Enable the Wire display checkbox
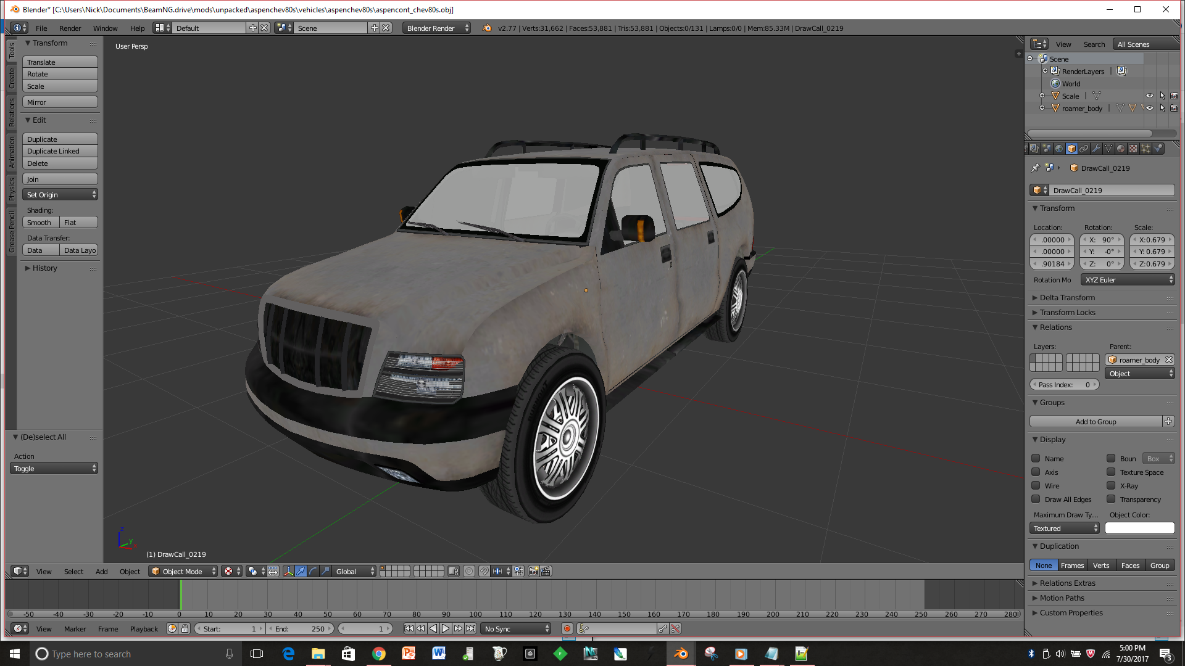The height and width of the screenshot is (666, 1185). (1036, 485)
